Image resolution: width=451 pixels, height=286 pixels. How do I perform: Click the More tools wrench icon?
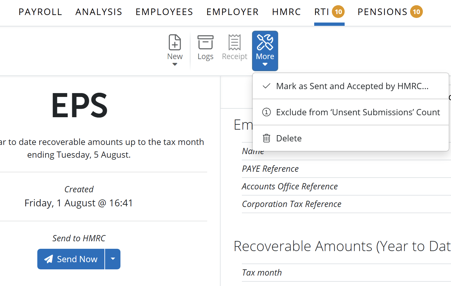[265, 42]
